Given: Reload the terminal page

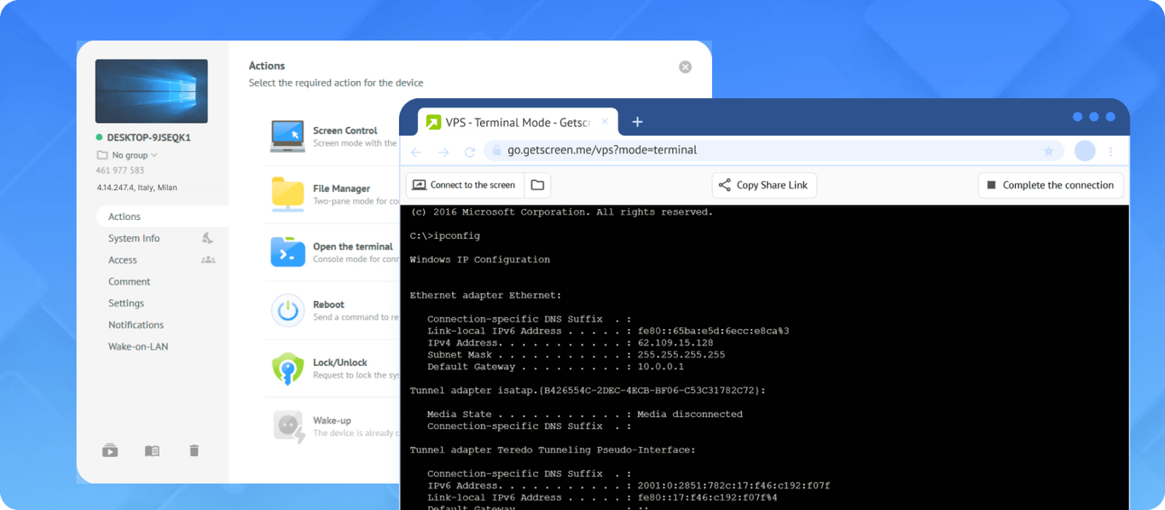Looking at the screenshot, I should pos(470,150).
